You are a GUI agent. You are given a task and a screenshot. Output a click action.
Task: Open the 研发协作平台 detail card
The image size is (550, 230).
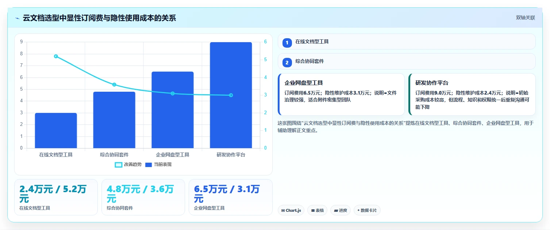[x=472, y=95]
